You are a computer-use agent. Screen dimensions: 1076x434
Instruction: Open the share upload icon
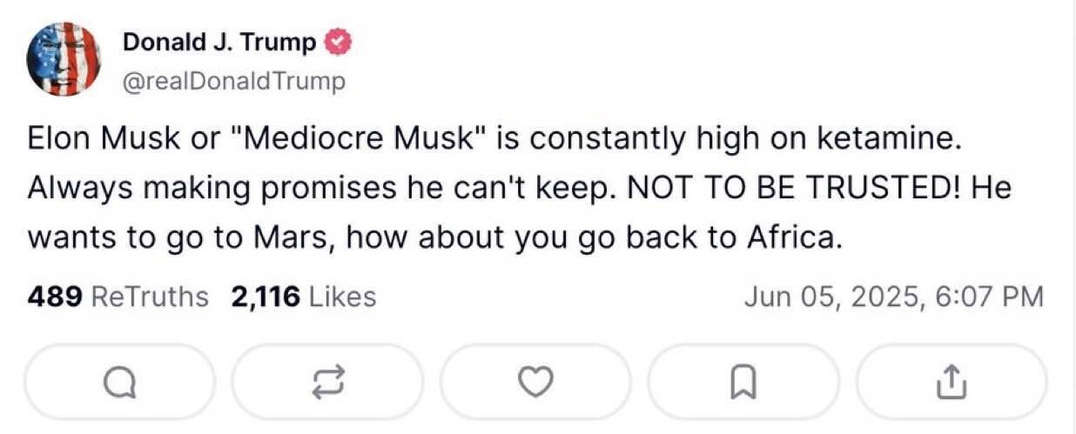(953, 380)
